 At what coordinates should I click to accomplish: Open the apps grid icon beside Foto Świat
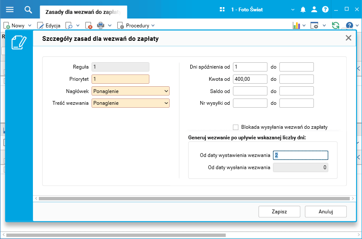(222, 9)
